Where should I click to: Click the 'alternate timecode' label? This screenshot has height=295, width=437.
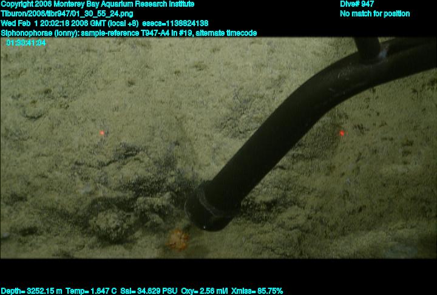point(226,33)
